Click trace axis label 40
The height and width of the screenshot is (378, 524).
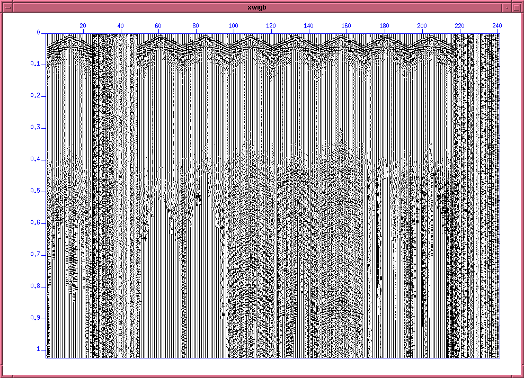coord(120,25)
